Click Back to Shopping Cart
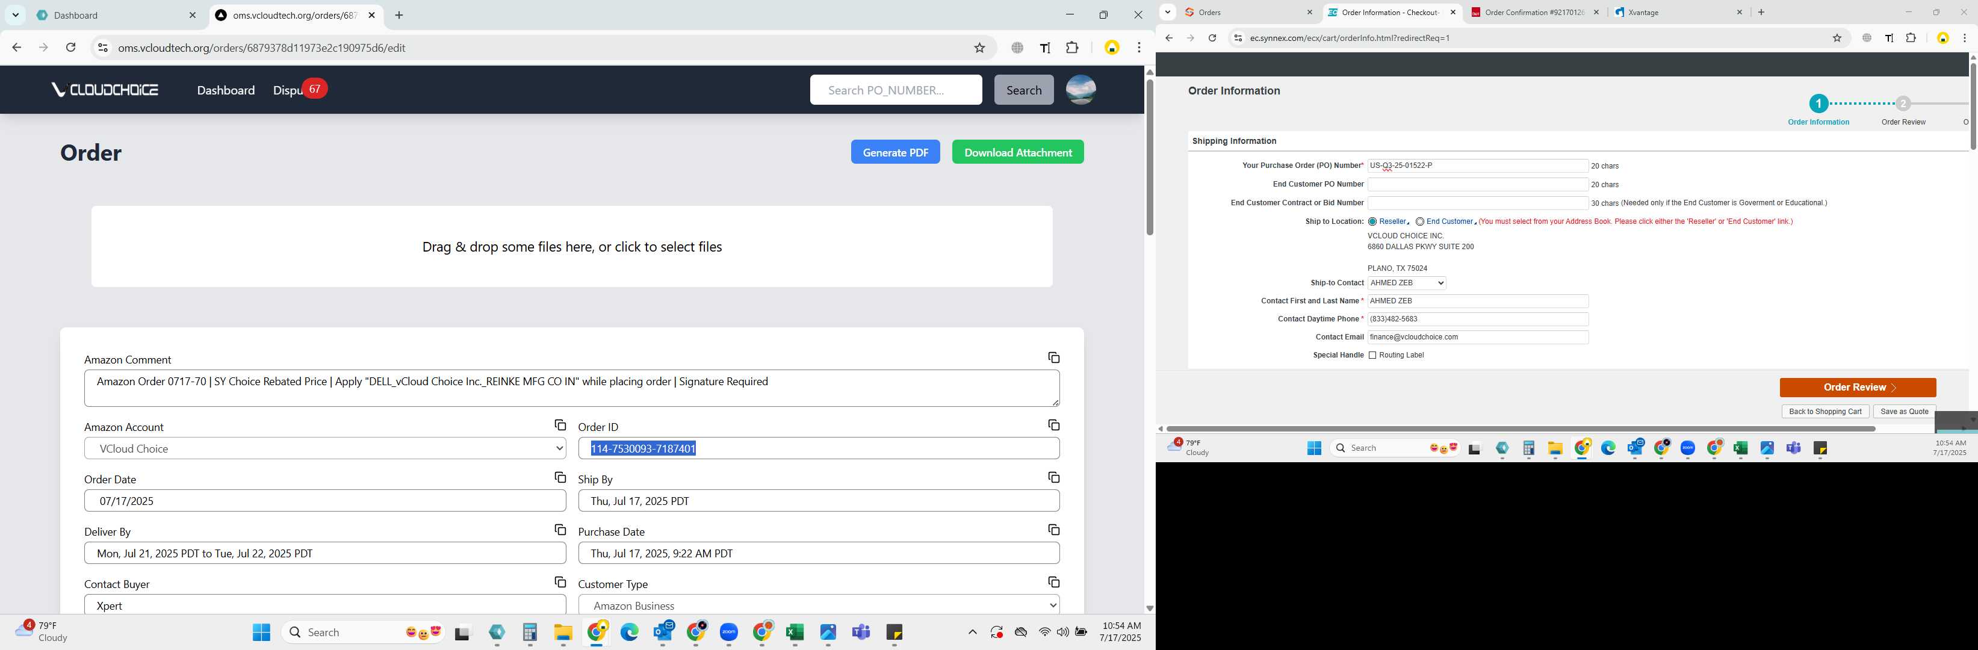1978x650 pixels. 1825,411
